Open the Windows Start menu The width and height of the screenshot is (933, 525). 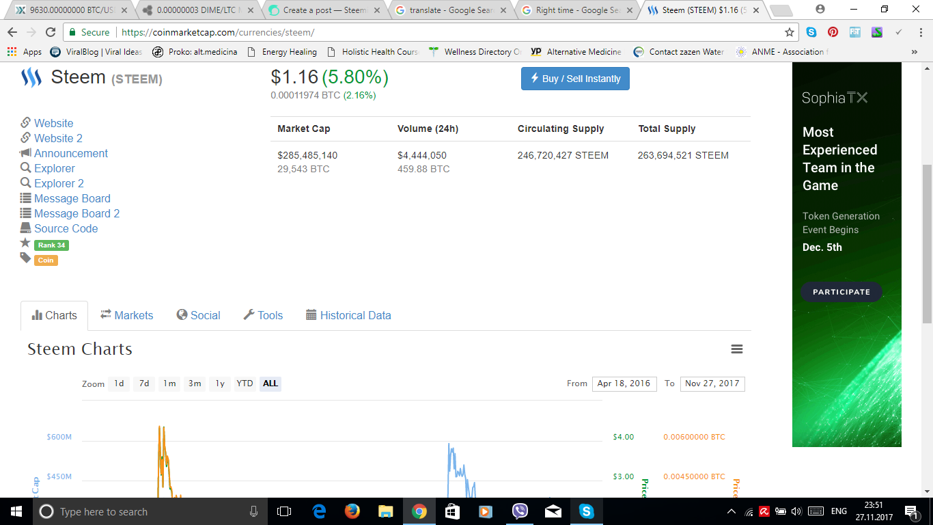coord(16,511)
